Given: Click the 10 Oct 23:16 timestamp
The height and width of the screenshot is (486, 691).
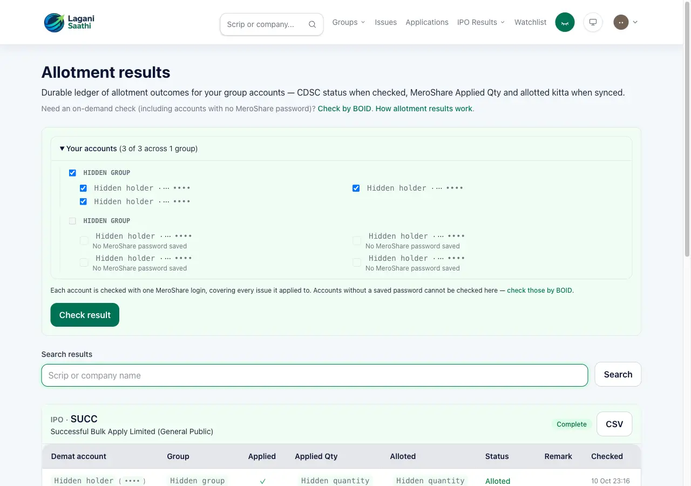Looking at the screenshot, I should [611, 481].
